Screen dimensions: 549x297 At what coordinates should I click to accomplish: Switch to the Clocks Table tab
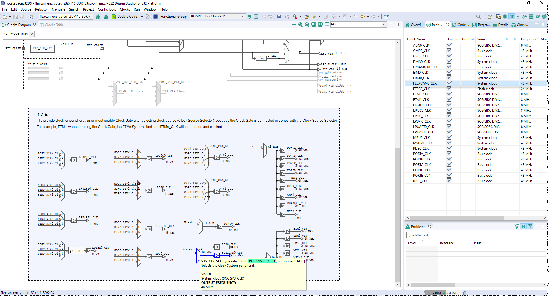tap(54, 25)
